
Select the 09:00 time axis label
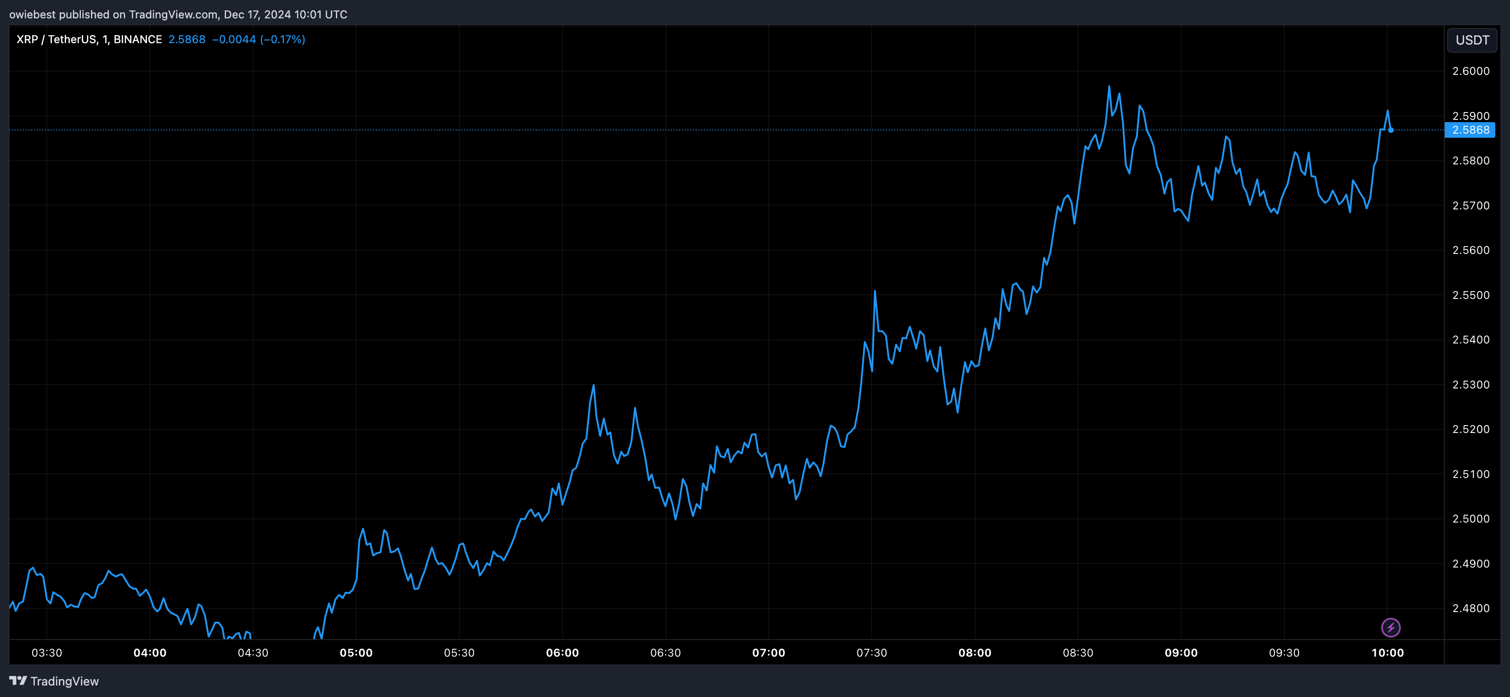pos(1181,652)
